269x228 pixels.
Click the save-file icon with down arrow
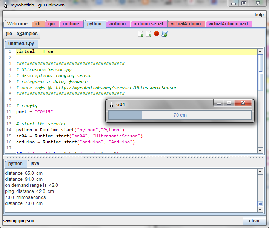[149, 34]
